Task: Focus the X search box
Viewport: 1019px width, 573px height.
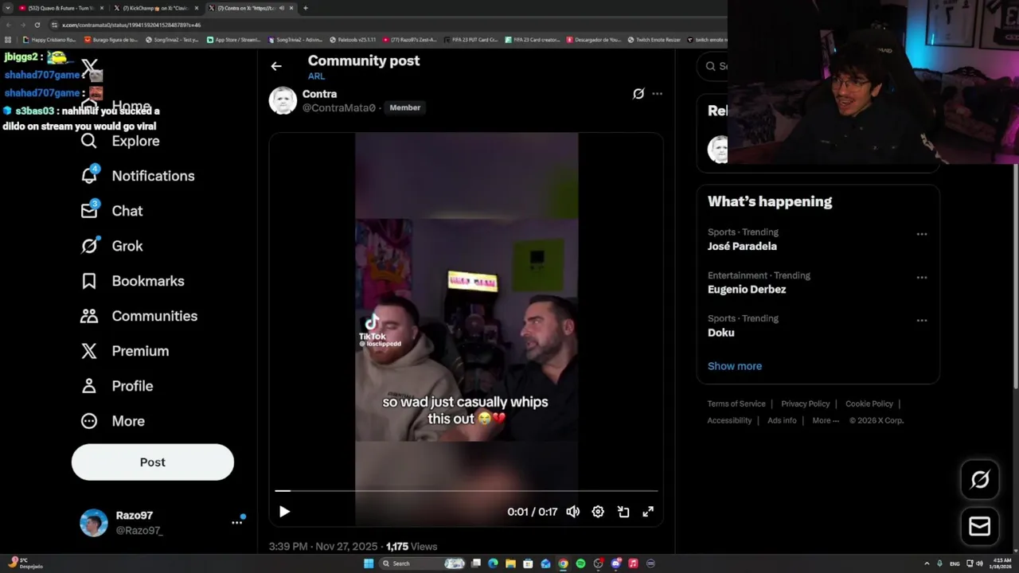Action: click(x=712, y=67)
